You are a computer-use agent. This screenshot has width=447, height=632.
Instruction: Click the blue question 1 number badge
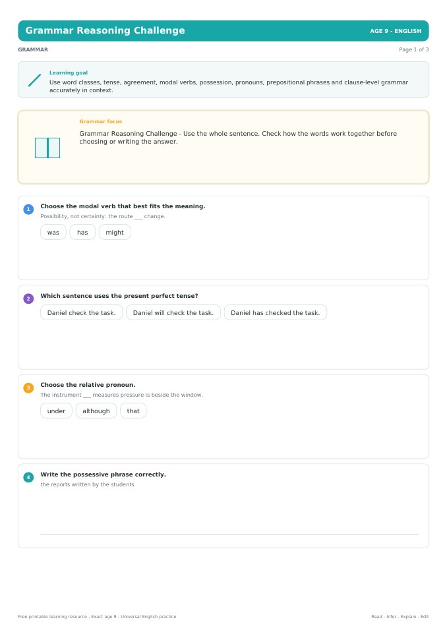(x=28, y=209)
